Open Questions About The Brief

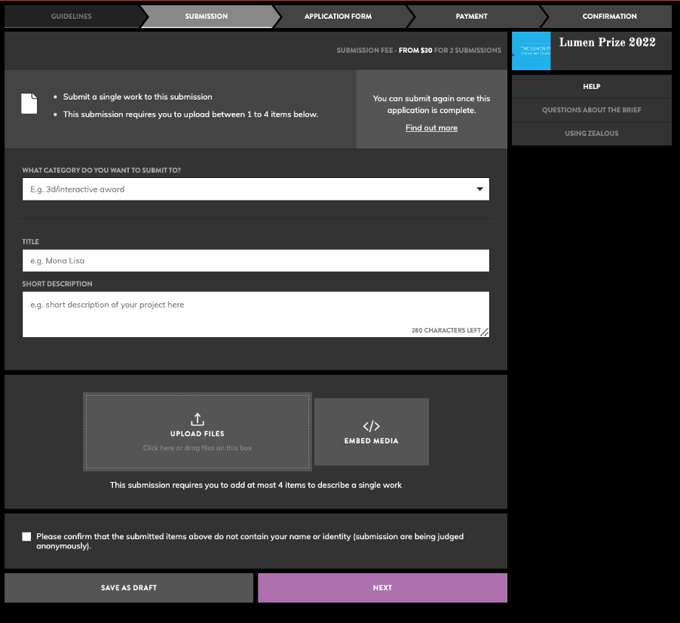click(592, 110)
